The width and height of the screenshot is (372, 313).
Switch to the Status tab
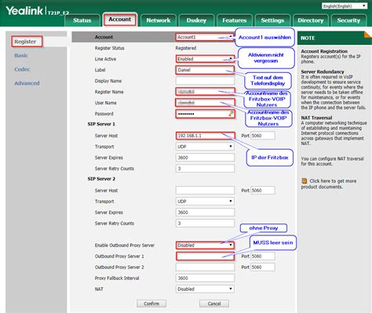tap(82, 20)
